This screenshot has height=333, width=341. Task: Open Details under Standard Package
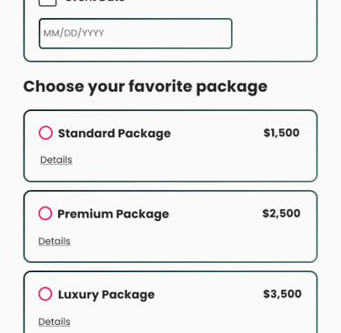pyautogui.click(x=56, y=160)
